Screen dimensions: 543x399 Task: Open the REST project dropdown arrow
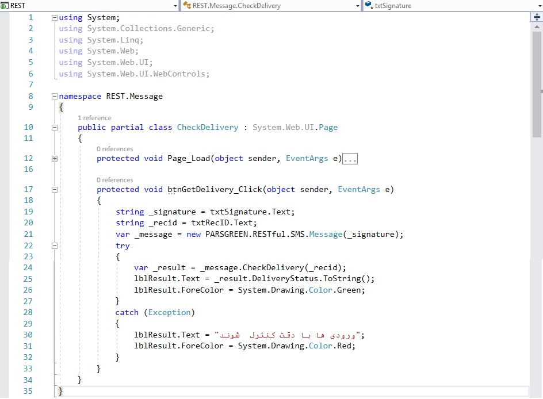175,6
